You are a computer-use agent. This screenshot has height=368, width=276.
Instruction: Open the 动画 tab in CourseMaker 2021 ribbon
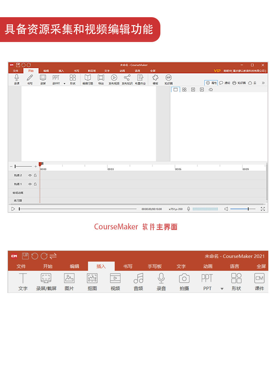coord(208,266)
